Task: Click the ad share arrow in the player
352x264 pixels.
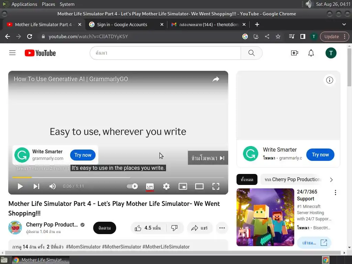Action: point(216,79)
